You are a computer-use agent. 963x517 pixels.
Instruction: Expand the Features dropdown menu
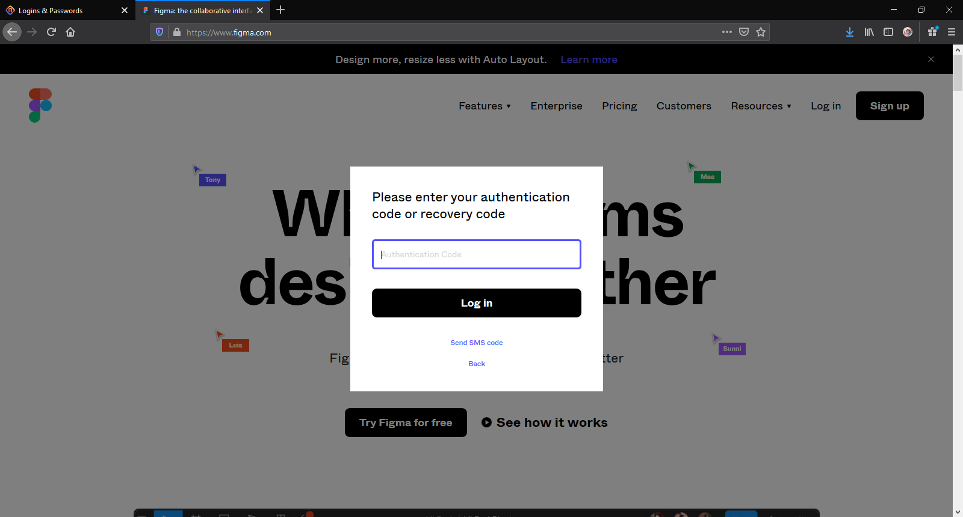point(485,106)
